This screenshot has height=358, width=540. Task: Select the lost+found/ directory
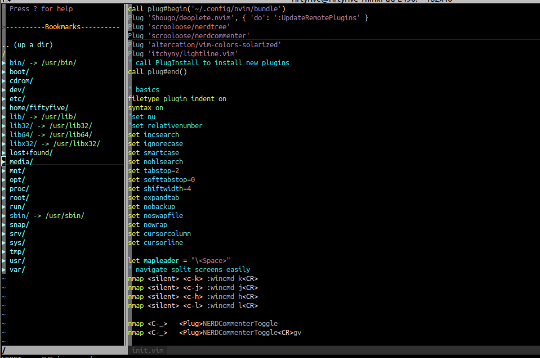[x=31, y=153]
